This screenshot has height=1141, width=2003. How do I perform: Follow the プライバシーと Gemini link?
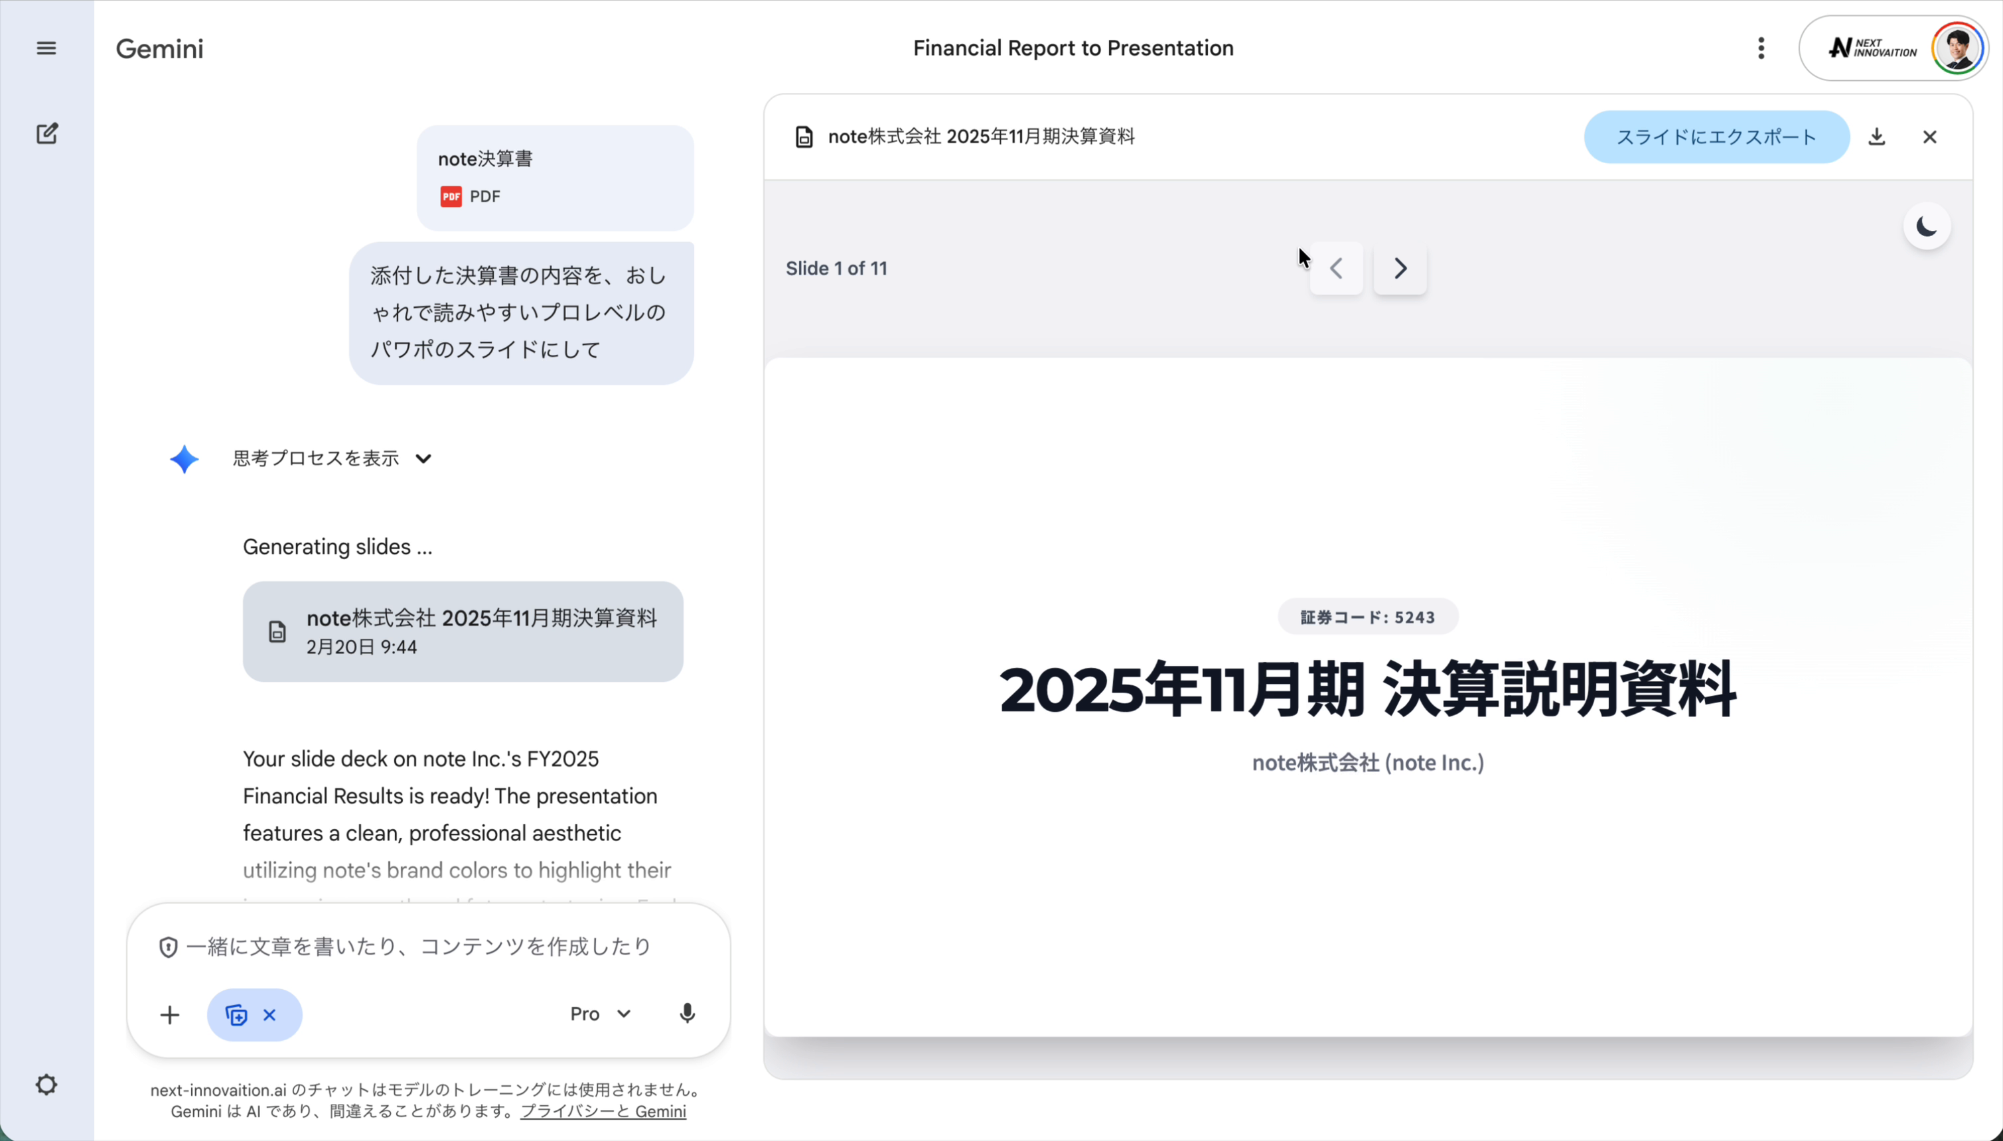point(603,1110)
